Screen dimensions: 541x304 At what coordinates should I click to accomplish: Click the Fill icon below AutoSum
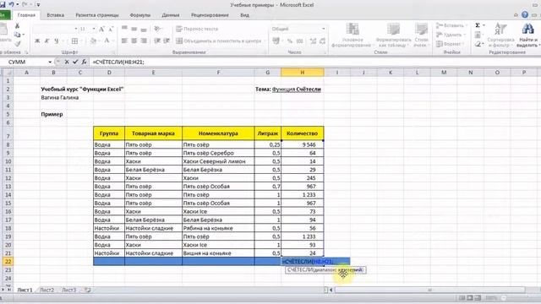pyautogui.click(x=478, y=35)
